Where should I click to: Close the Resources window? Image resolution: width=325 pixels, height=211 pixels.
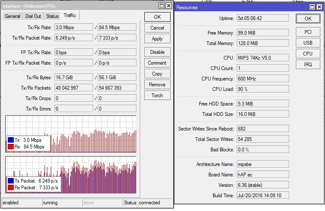tap(320, 7)
